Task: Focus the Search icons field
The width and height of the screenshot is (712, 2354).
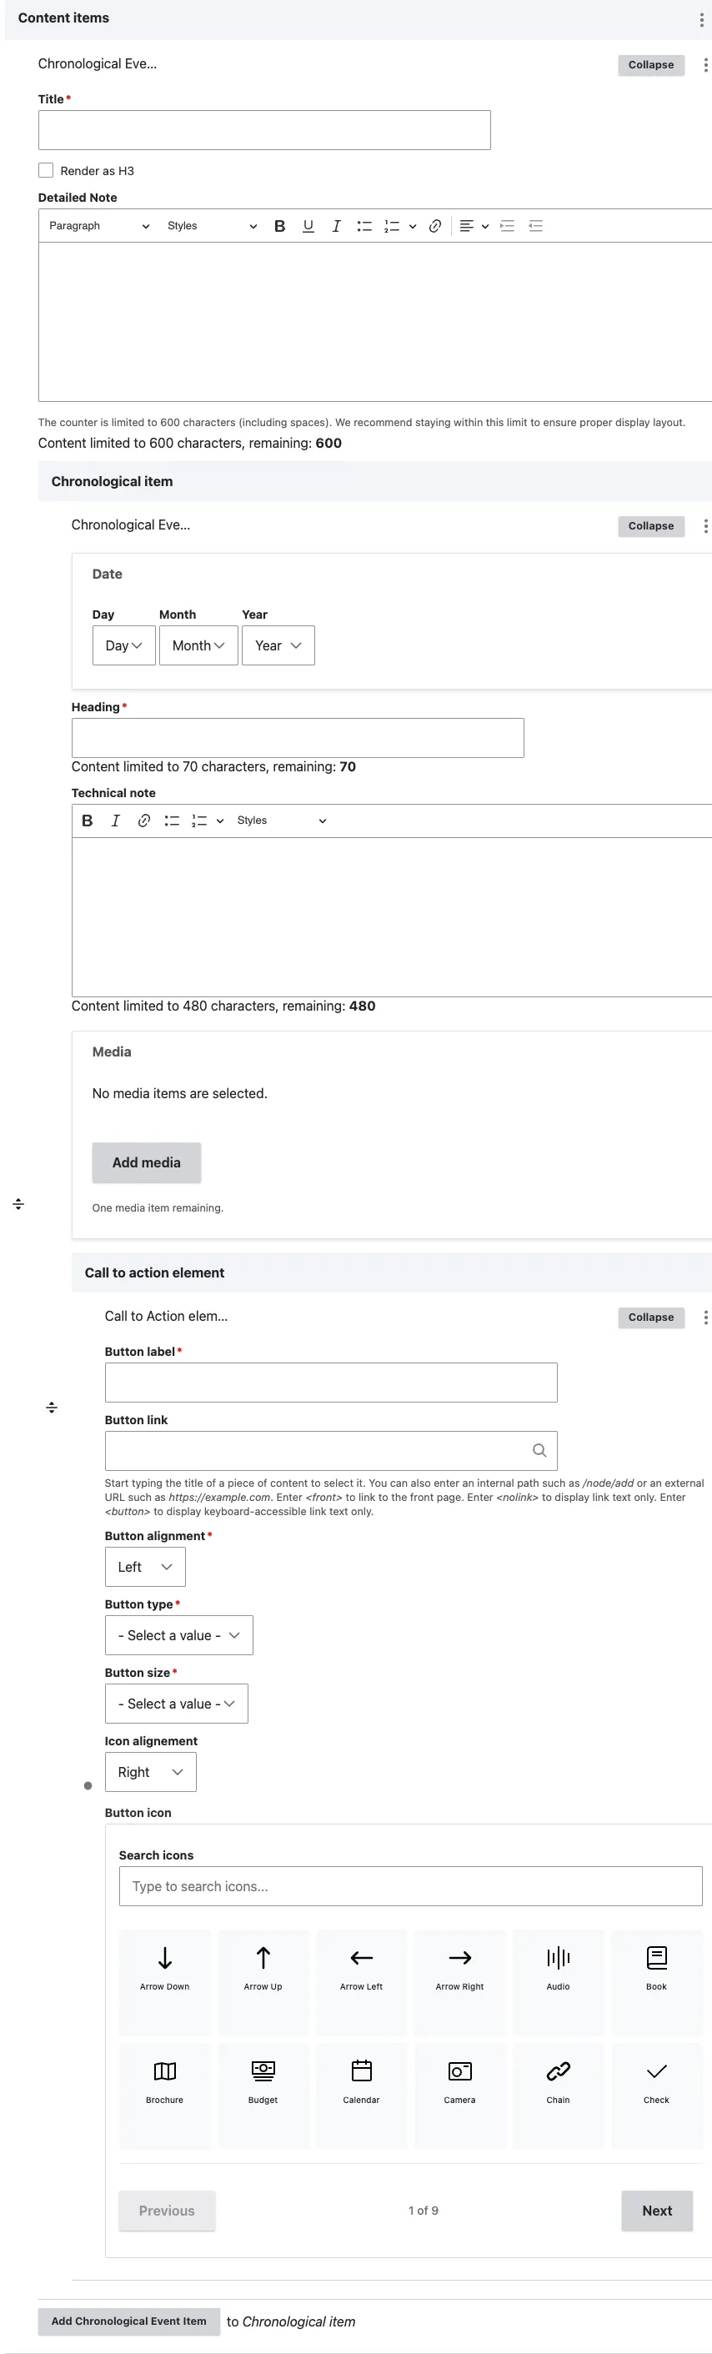Action: pos(410,1886)
